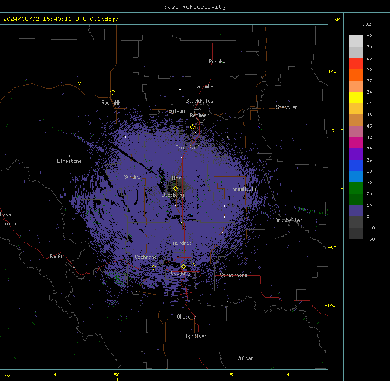390x381 pixels.
Task: Click the ThreeHills label
Action: (243, 189)
